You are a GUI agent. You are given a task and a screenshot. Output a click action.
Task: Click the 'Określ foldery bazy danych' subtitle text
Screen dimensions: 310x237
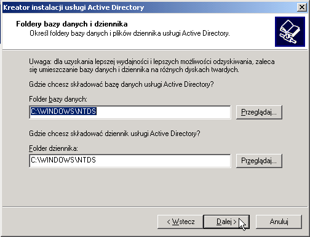(130, 33)
